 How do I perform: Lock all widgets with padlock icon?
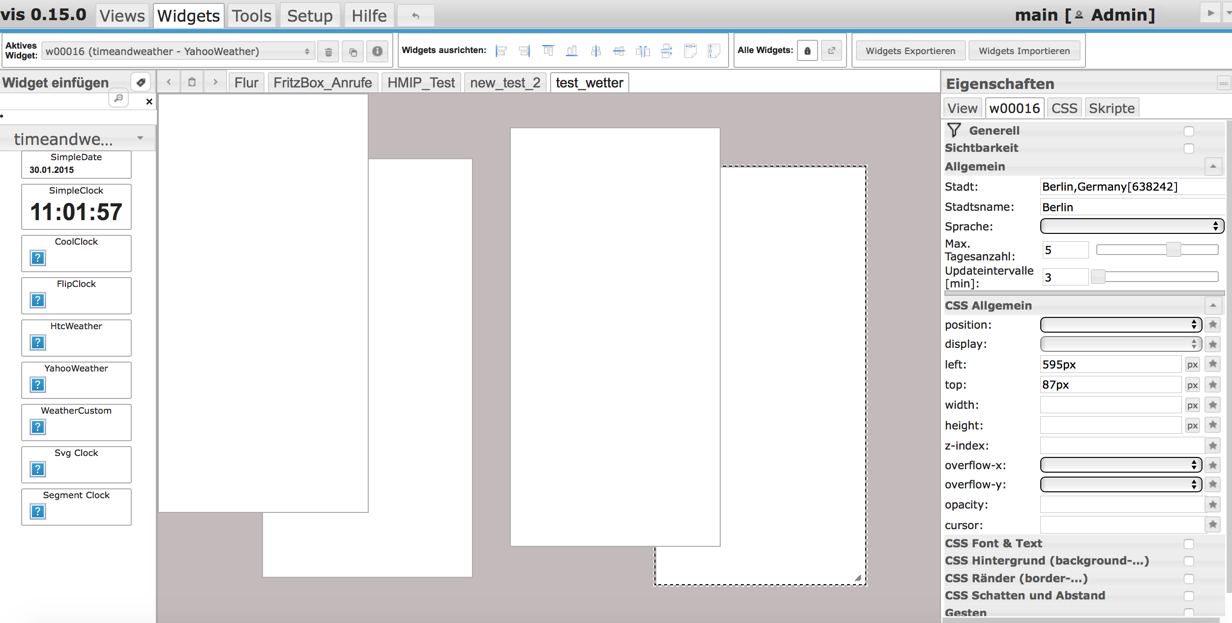[807, 51]
